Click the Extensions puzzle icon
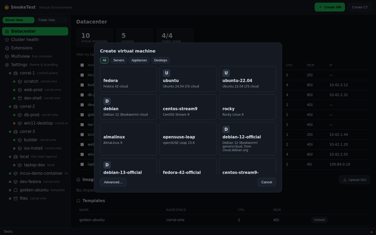Screen dimensions: 376x235 point(7,48)
